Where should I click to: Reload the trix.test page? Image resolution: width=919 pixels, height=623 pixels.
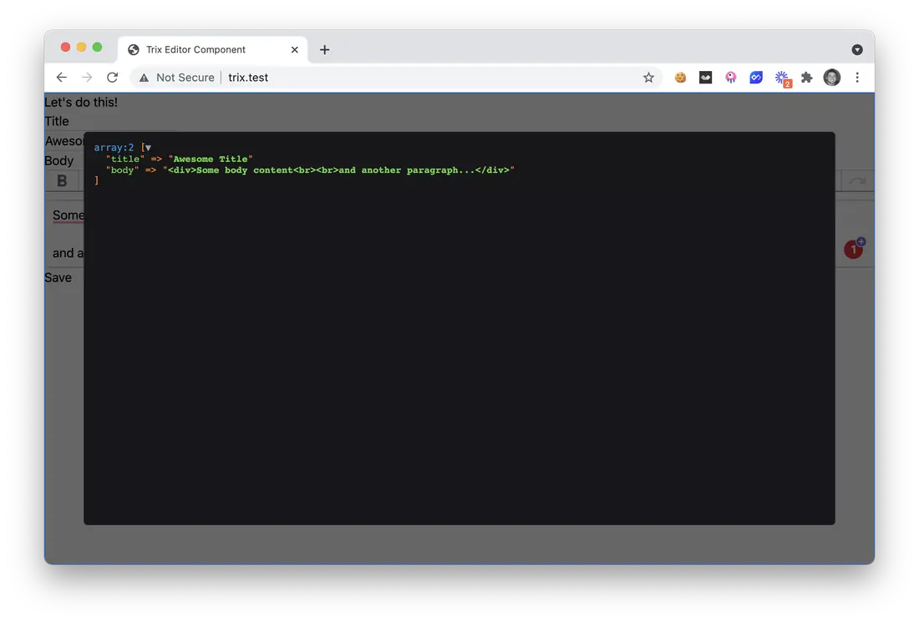pyautogui.click(x=112, y=78)
